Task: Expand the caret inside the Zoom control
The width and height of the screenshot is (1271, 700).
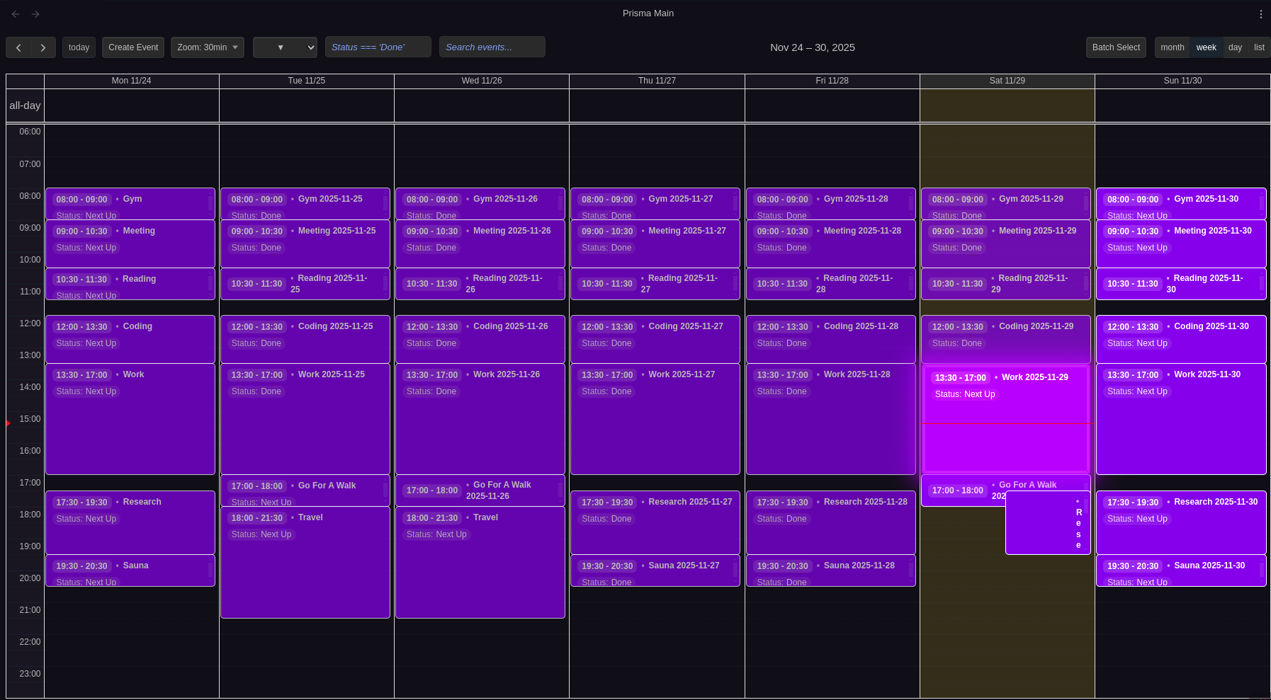Action: pos(235,47)
